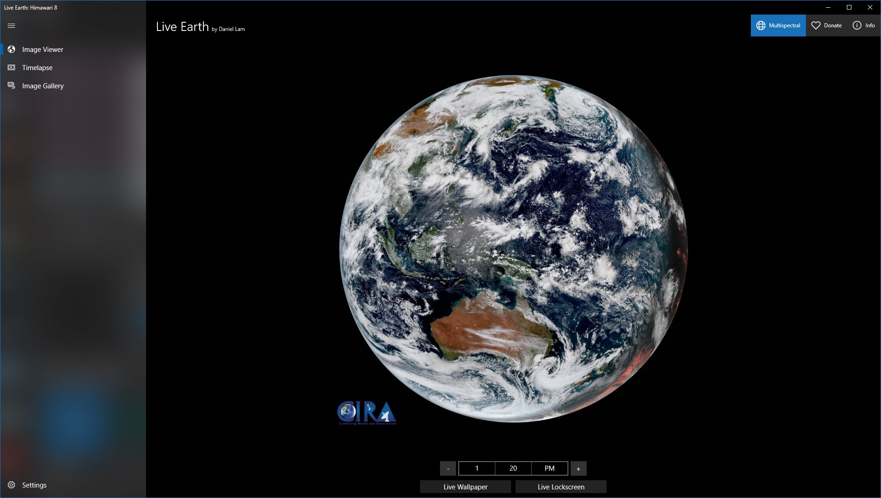Increase time with the plus button
The image size is (881, 498).
[578, 468]
